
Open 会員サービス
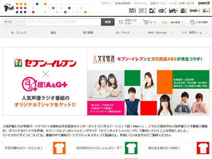pyautogui.click(x=158, y=3)
